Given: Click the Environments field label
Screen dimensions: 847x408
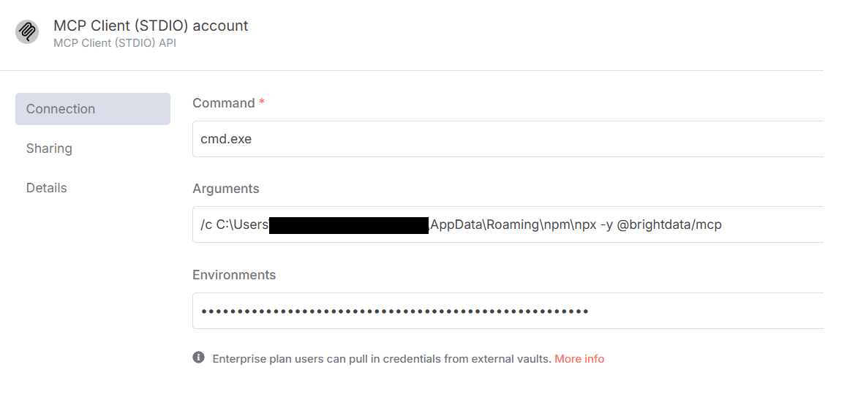Looking at the screenshot, I should coord(234,275).
